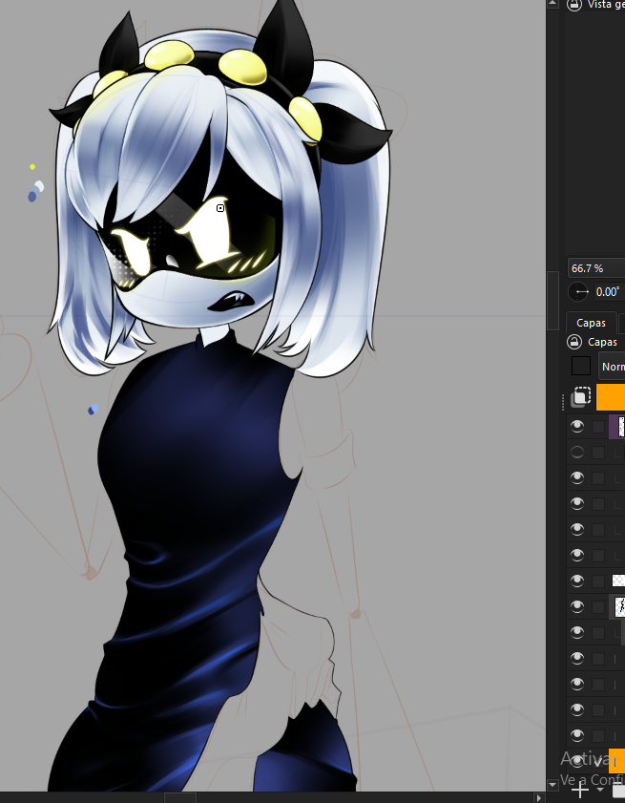Hide the purple-labeled layer with its eye icon
625x803 pixels.
coord(577,427)
